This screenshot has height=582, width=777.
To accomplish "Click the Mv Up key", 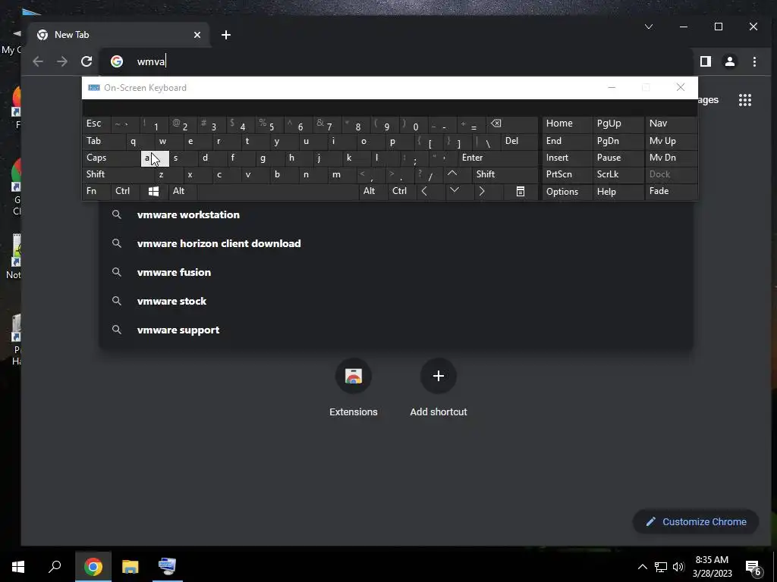I will (x=671, y=141).
